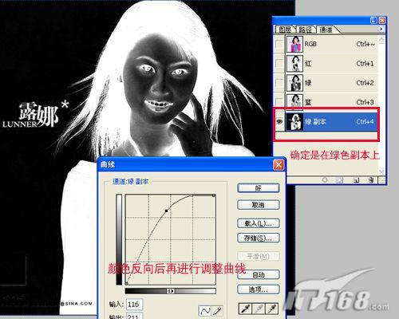Pick the black point eyedropper
The width and height of the screenshot is (399, 319).
pyautogui.click(x=245, y=309)
